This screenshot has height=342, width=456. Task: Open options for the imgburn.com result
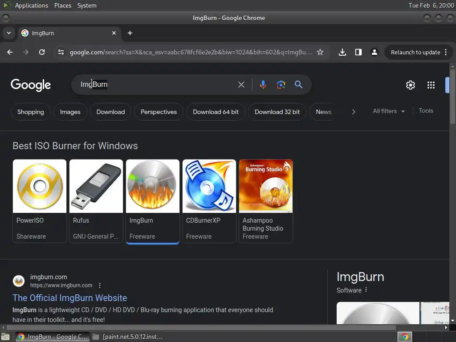pyautogui.click(x=99, y=285)
